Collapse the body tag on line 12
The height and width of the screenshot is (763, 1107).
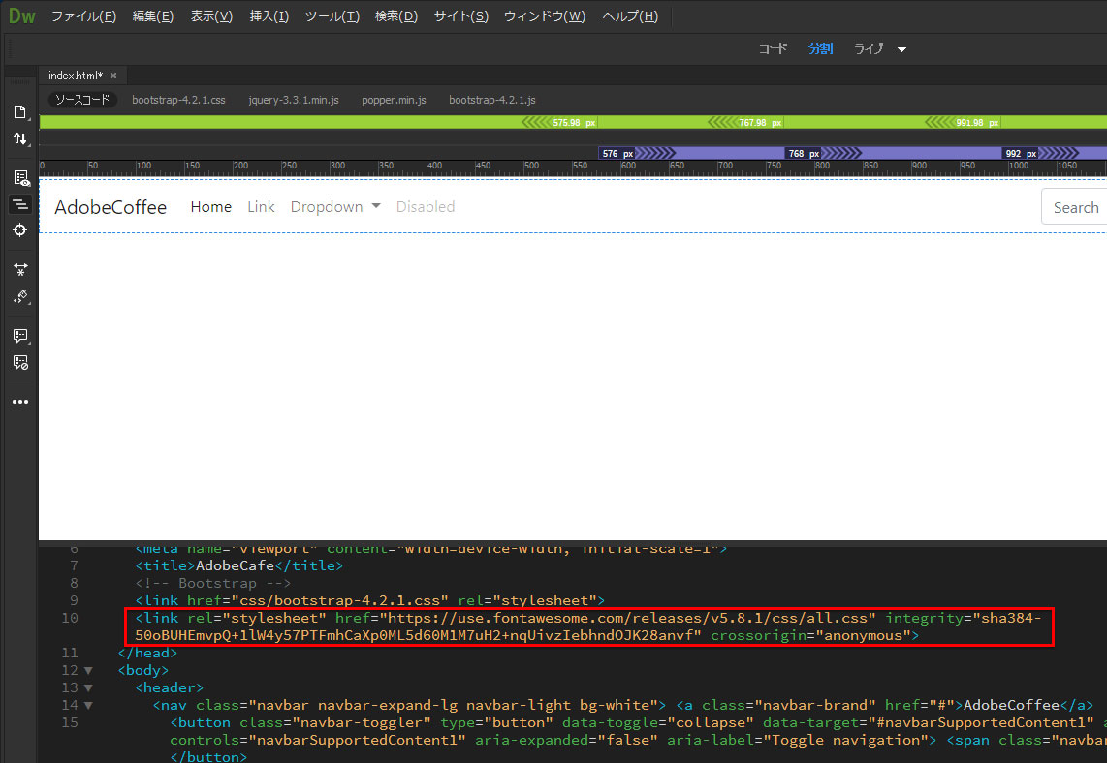[x=89, y=671]
